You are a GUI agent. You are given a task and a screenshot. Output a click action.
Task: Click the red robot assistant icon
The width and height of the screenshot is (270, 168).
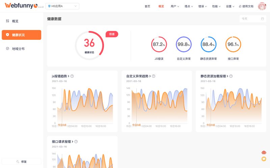pos(264,152)
